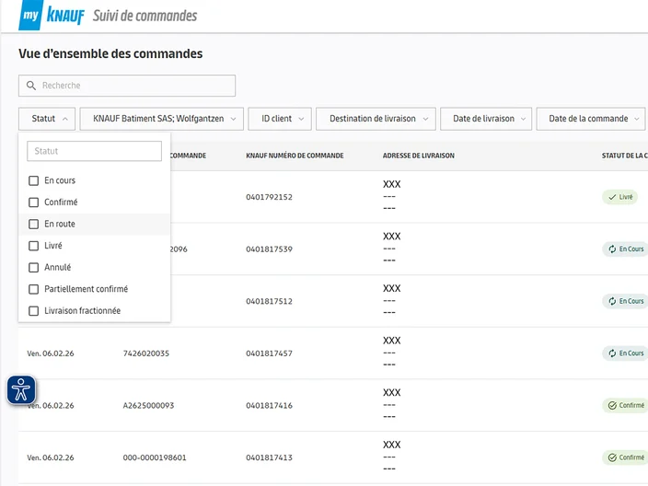
Task: Click Knauf order number 0401817416
Action: pyautogui.click(x=269, y=405)
